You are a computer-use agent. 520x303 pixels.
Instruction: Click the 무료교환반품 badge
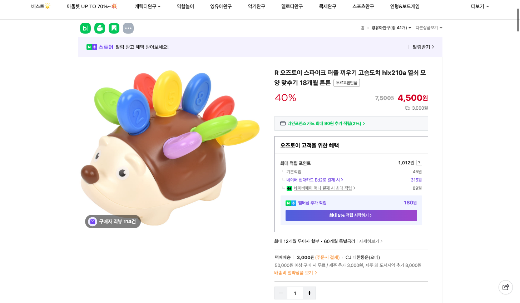tap(346, 83)
